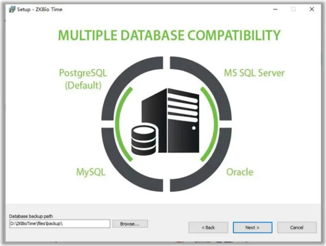Return with the < Back button
Viewport: 326px width, 246px height.
coord(208,228)
